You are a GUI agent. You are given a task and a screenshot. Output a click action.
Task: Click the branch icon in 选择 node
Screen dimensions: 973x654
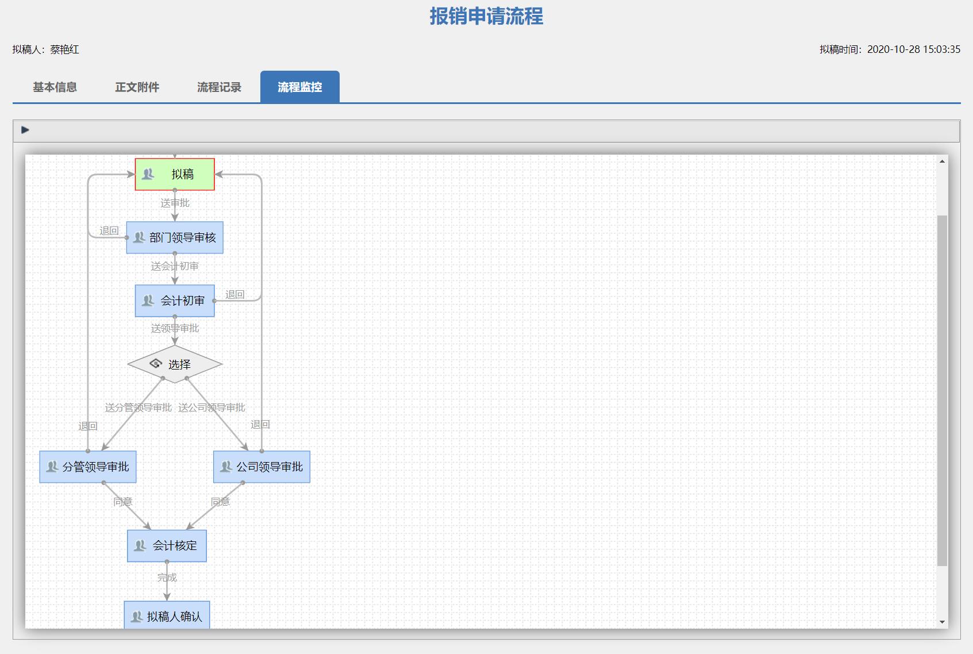tap(156, 364)
